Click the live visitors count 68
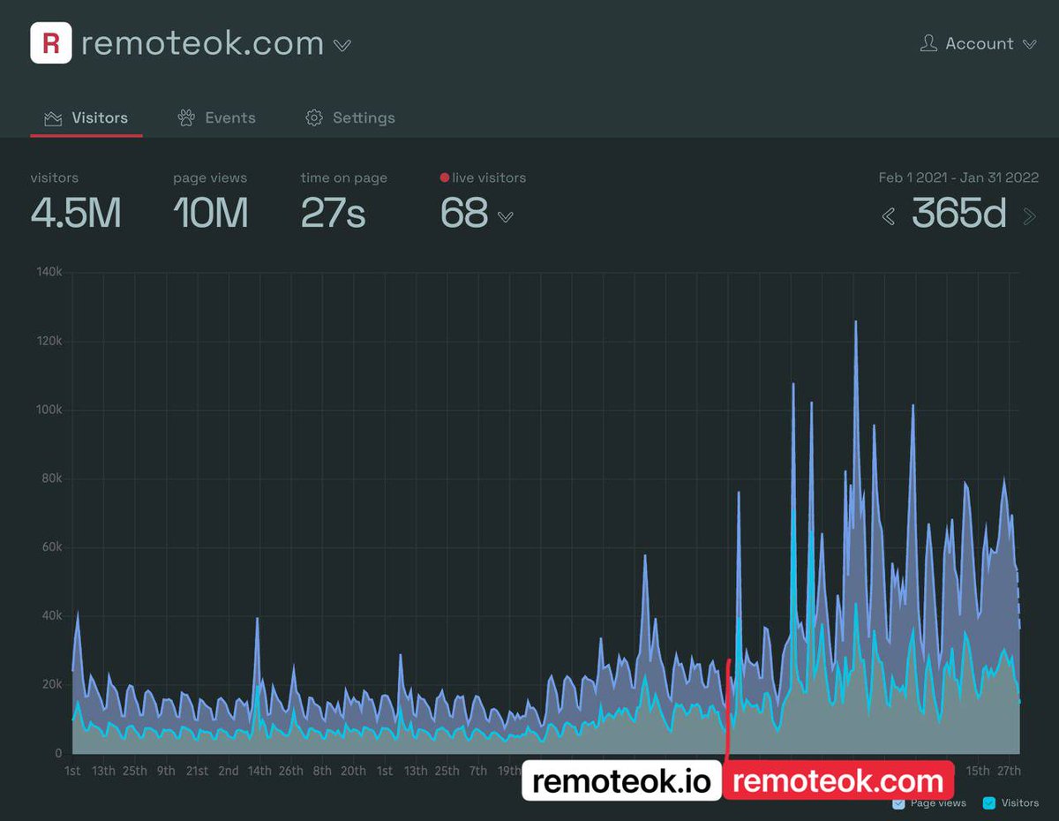 (x=464, y=213)
